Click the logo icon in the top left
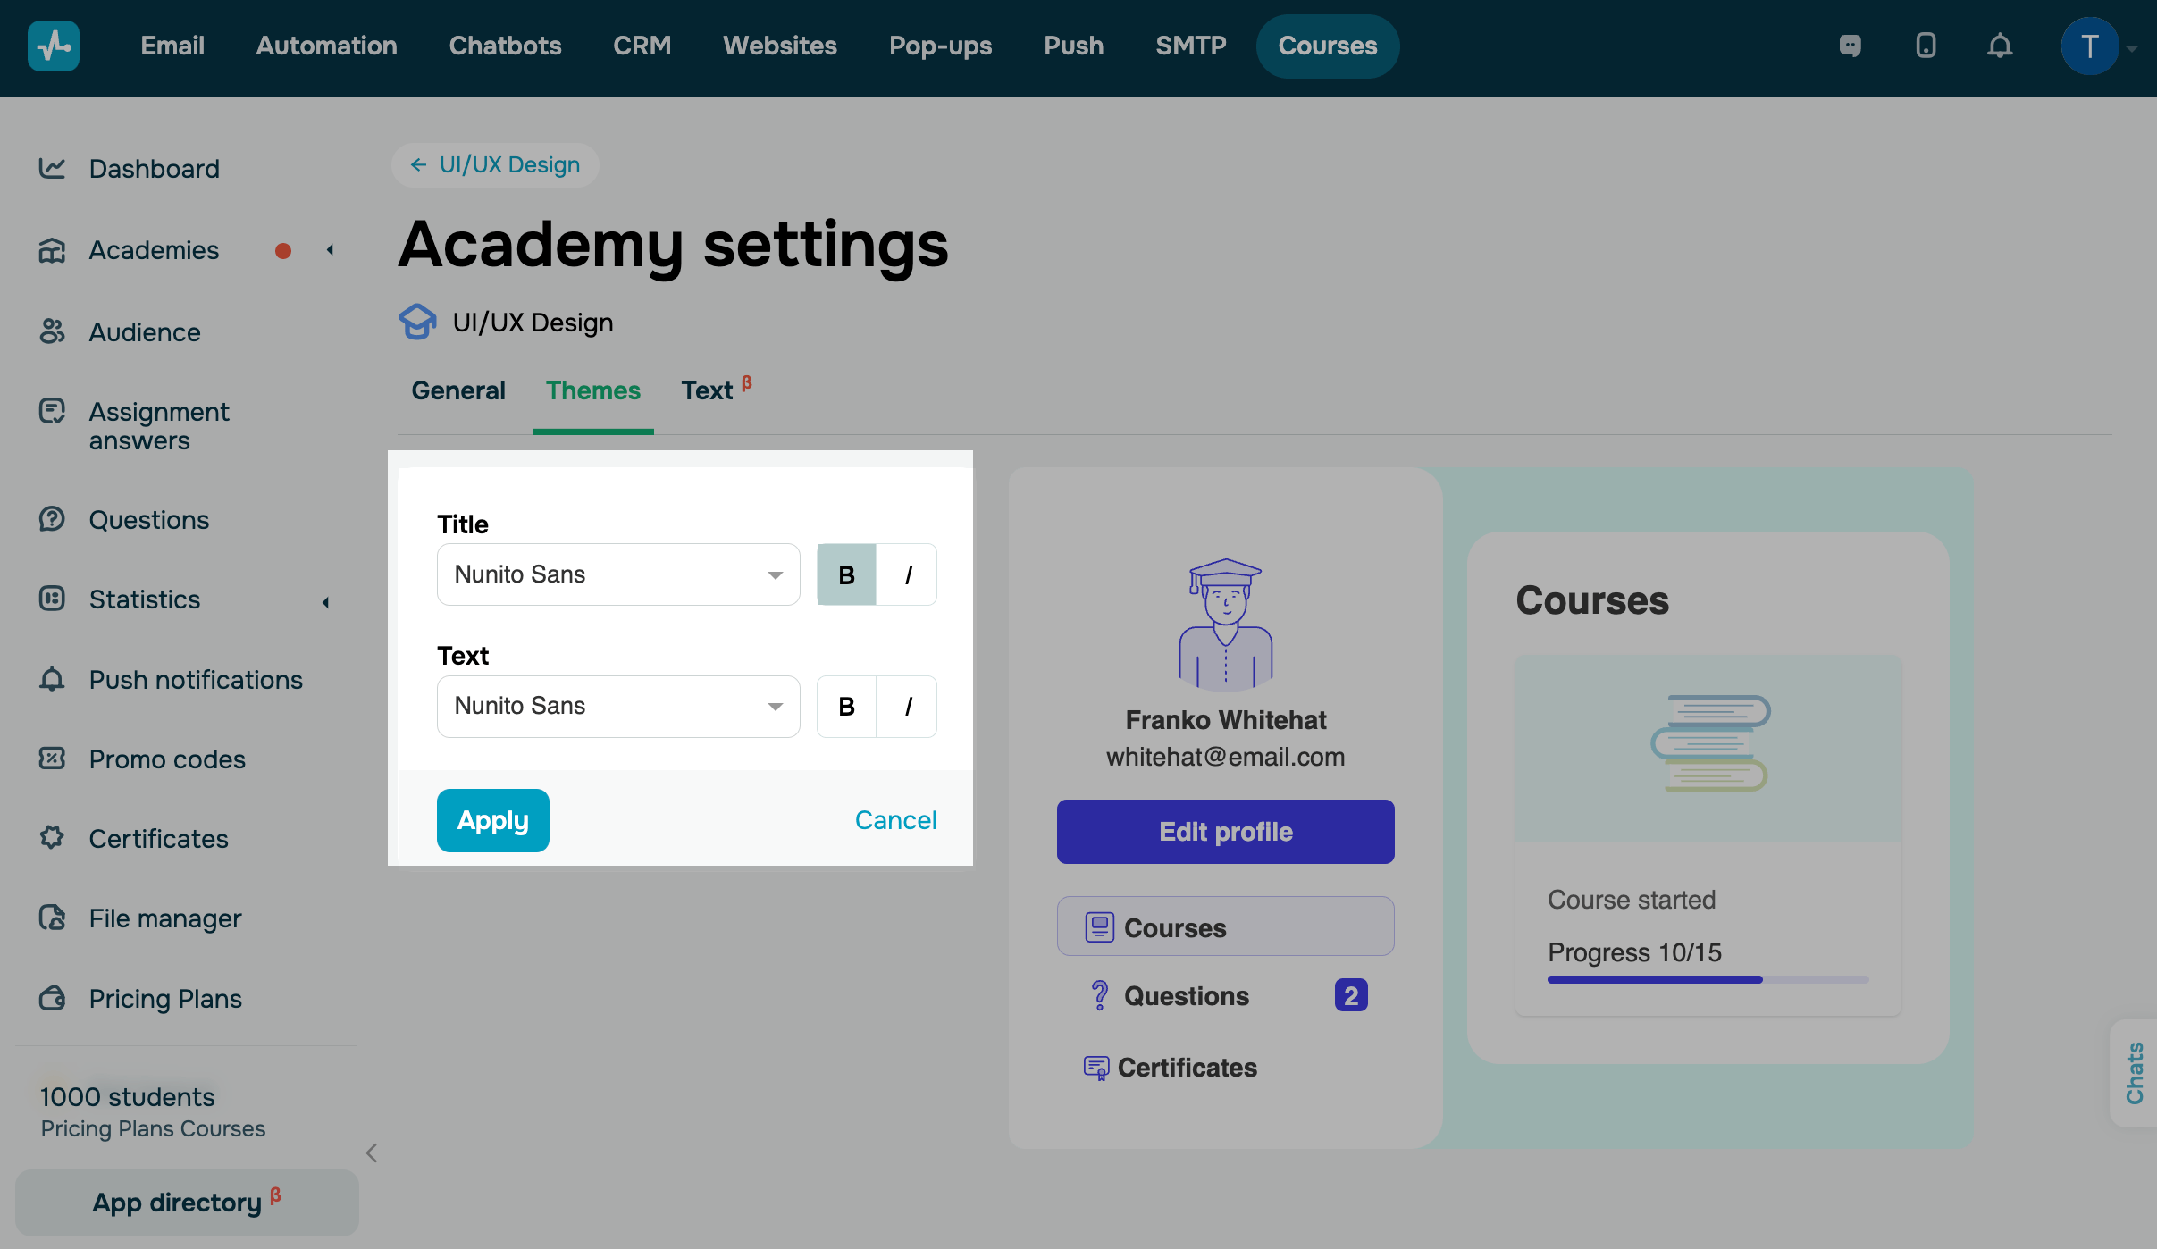The height and width of the screenshot is (1249, 2157). 54,46
